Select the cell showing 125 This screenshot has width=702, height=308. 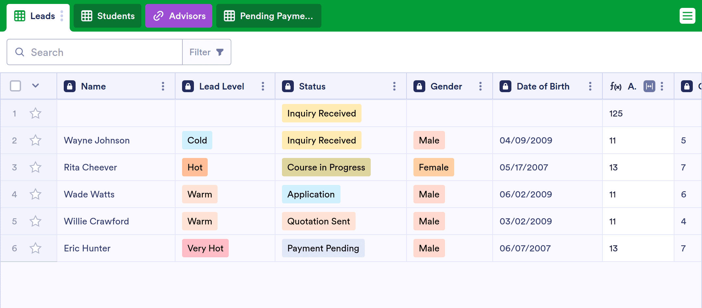638,113
